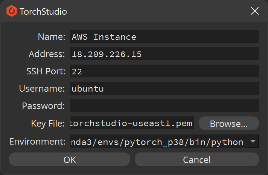Close the TorchStudio dialog window
Image resolution: width=268 pixels, height=175 pixels.
pos(255,11)
